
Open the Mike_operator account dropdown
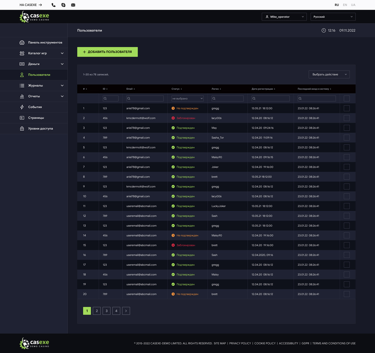[x=284, y=17]
